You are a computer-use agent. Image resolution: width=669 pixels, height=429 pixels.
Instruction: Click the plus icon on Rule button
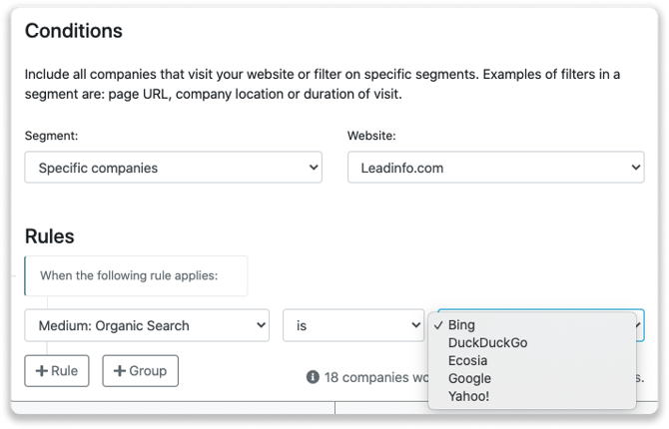(x=41, y=371)
